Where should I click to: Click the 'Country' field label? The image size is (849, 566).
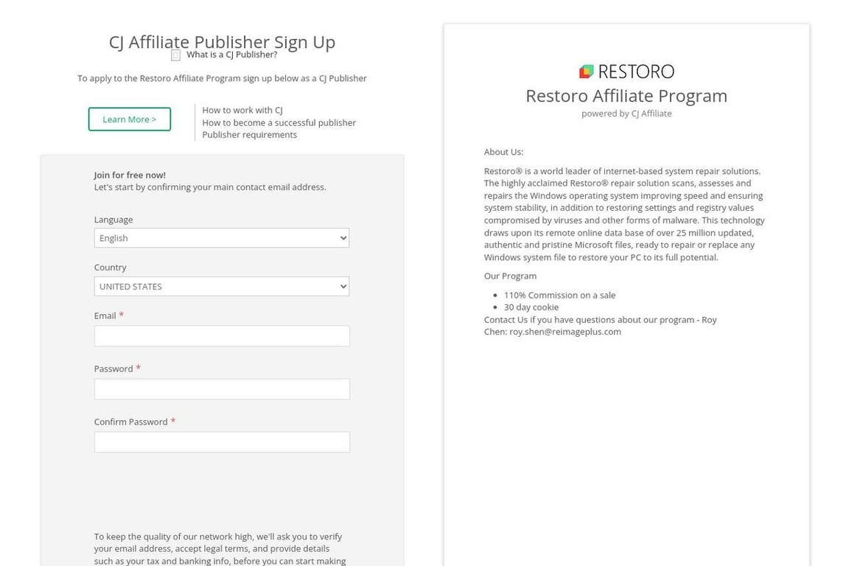click(x=110, y=268)
